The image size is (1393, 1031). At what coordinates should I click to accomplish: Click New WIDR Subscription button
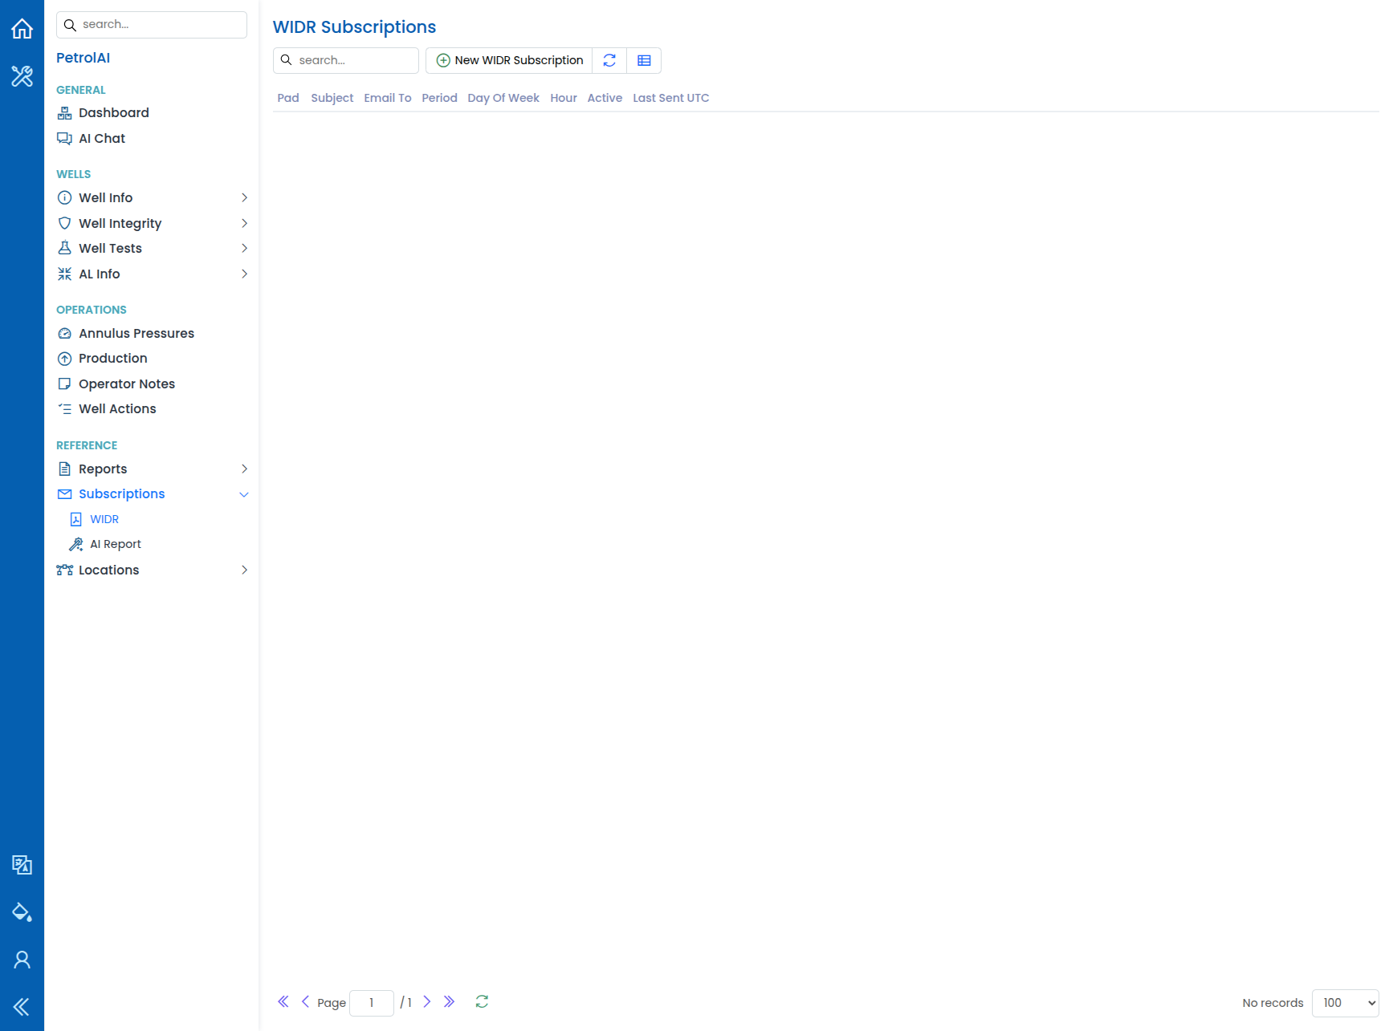(x=509, y=60)
